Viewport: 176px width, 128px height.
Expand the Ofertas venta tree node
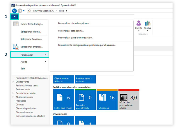tap(13, 82)
